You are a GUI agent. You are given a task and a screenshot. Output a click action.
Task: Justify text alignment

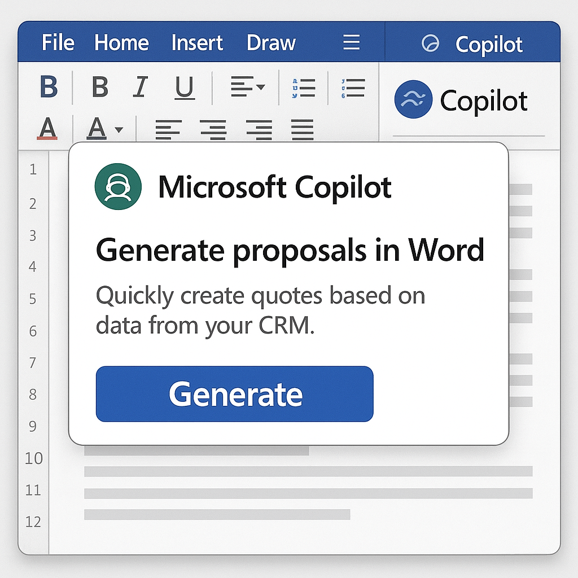303,130
